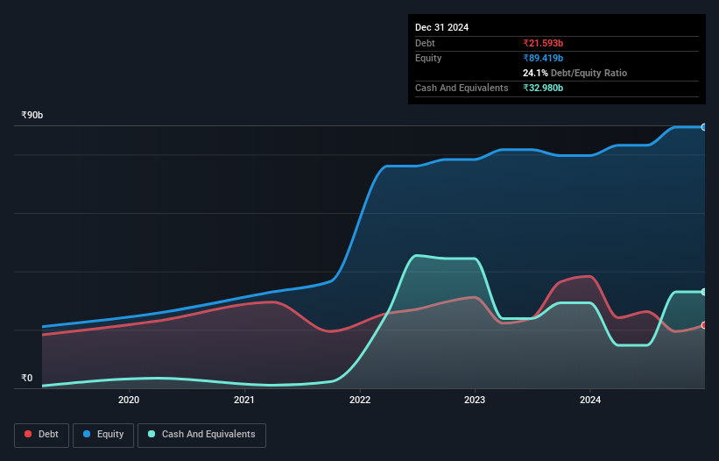Click the 2020 x-axis label
Screen dimensions: 719x461
pos(129,400)
